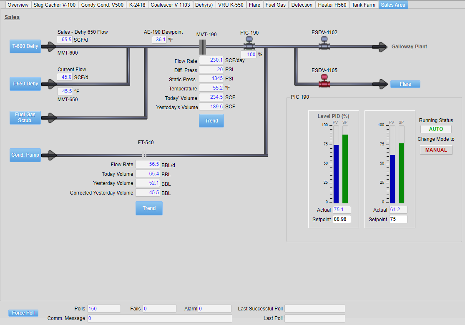Click the MVT-190 Flow Rate value 230.1
This screenshot has height=325, width=465.
[x=211, y=60]
